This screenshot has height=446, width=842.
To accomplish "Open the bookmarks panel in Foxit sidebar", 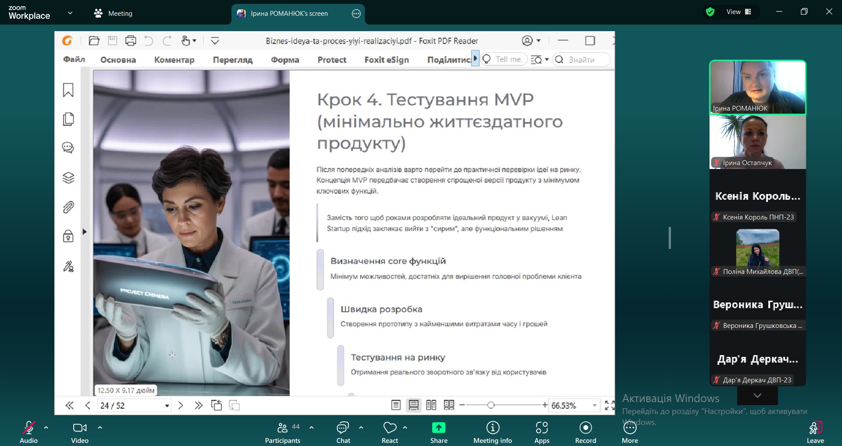I will [x=68, y=90].
